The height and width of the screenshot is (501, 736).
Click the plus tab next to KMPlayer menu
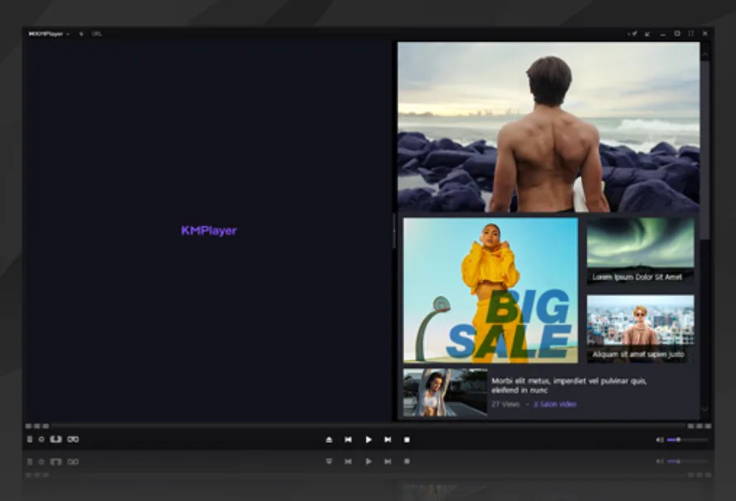[80, 33]
